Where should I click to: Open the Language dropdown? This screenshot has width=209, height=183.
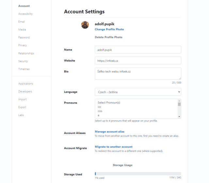click(x=138, y=92)
